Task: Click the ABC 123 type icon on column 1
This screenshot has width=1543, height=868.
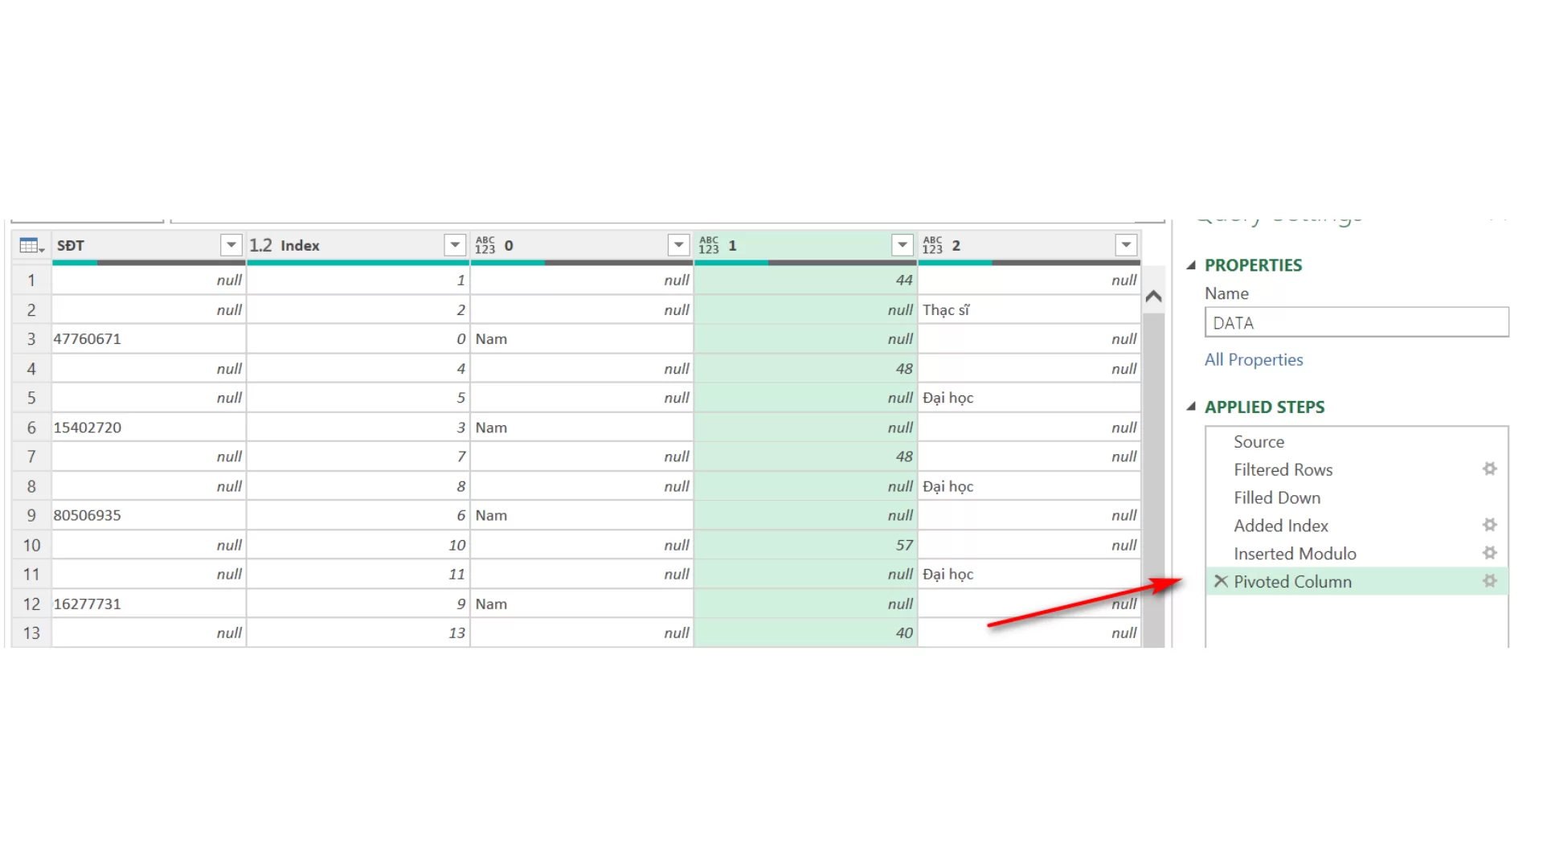Action: pos(710,245)
